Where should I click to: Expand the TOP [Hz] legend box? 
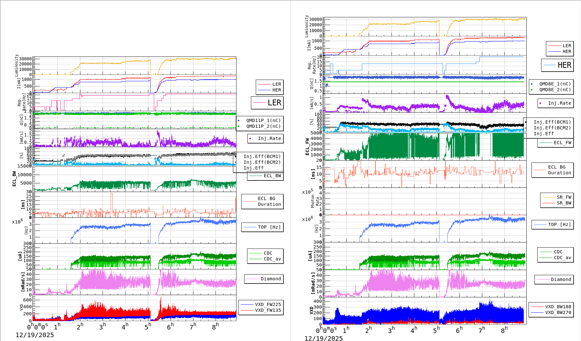coord(262,227)
